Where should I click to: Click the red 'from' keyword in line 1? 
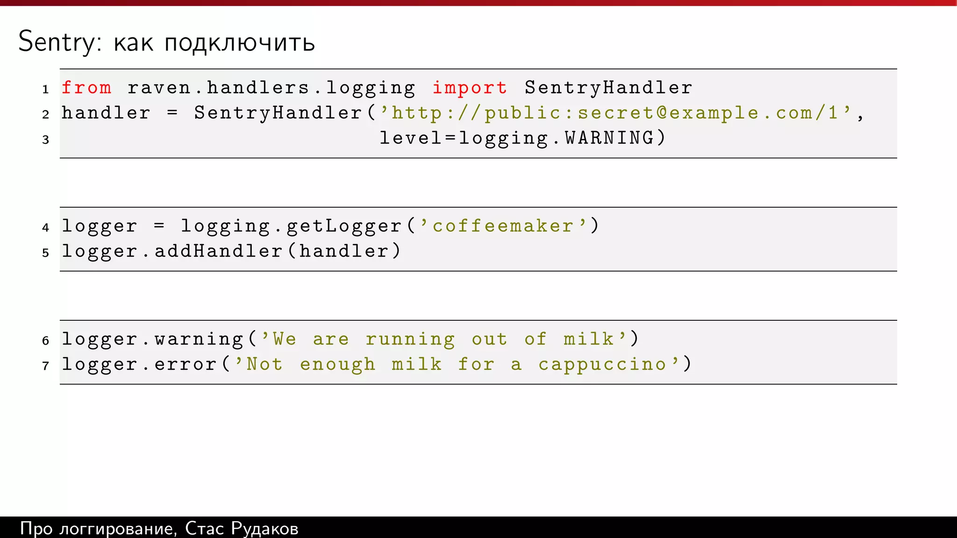[86, 88]
